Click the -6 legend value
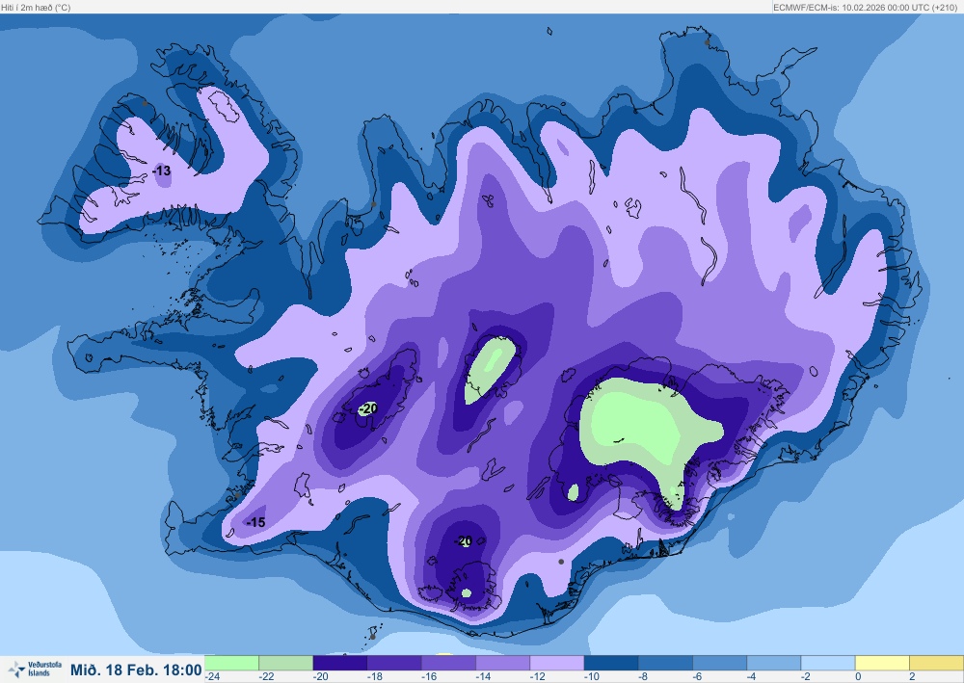Screen dimensions: 964x683 [x=697, y=677]
